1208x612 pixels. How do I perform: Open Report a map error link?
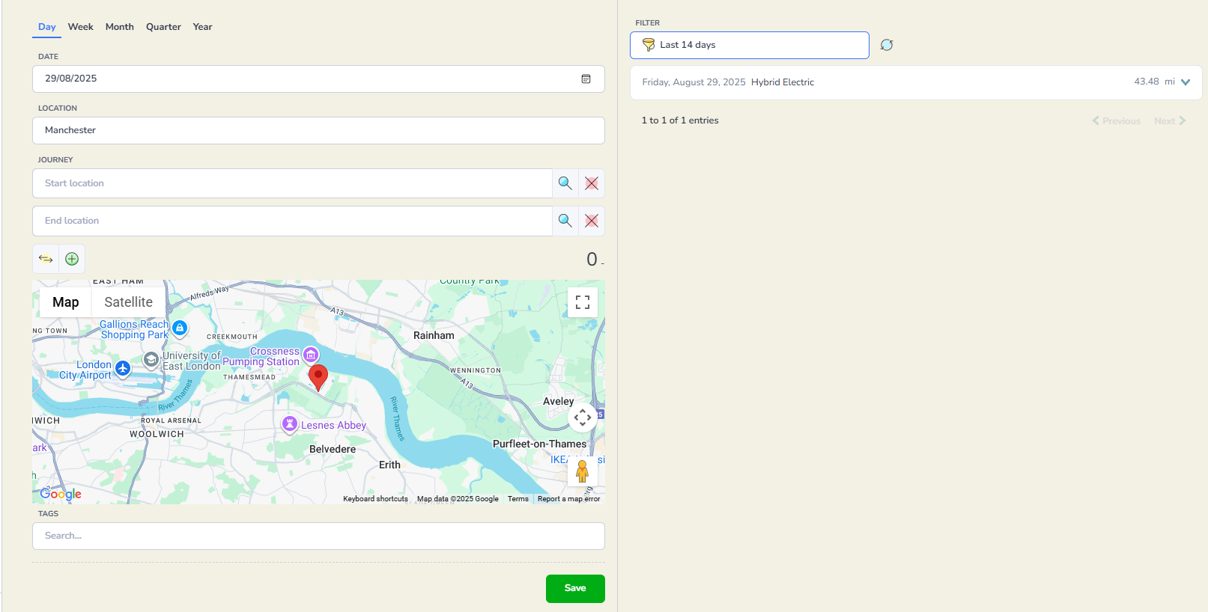point(568,499)
